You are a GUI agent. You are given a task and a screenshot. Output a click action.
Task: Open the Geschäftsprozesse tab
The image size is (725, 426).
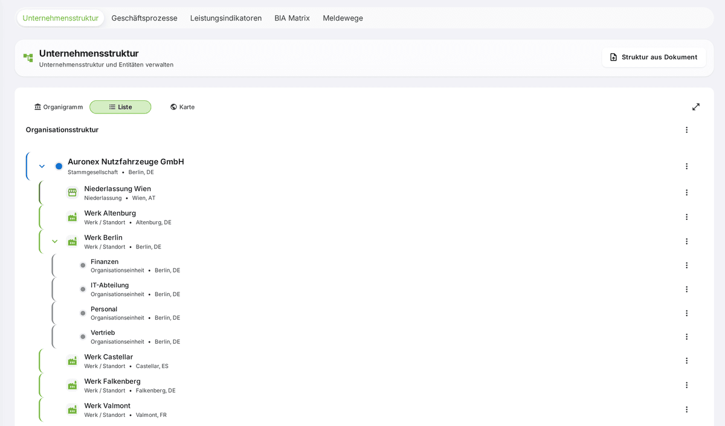pyautogui.click(x=144, y=18)
